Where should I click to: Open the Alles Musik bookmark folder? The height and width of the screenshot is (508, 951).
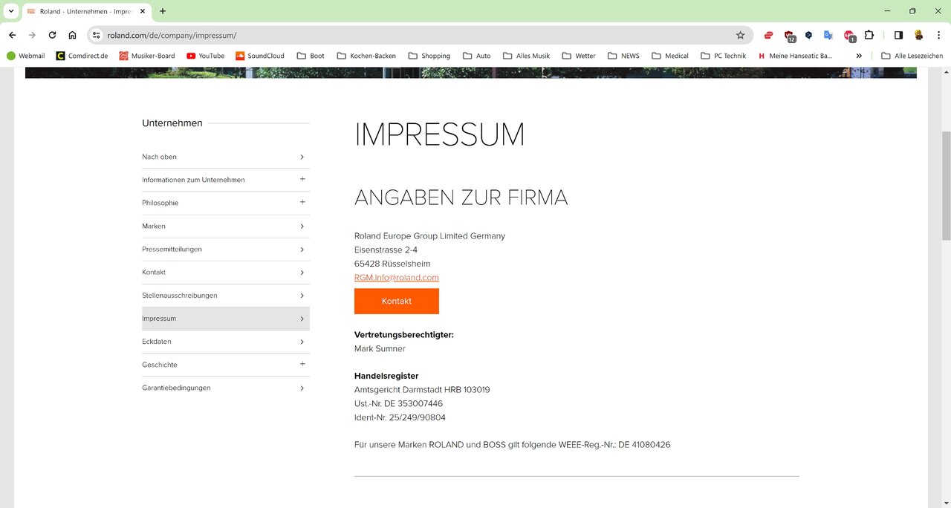(527, 56)
